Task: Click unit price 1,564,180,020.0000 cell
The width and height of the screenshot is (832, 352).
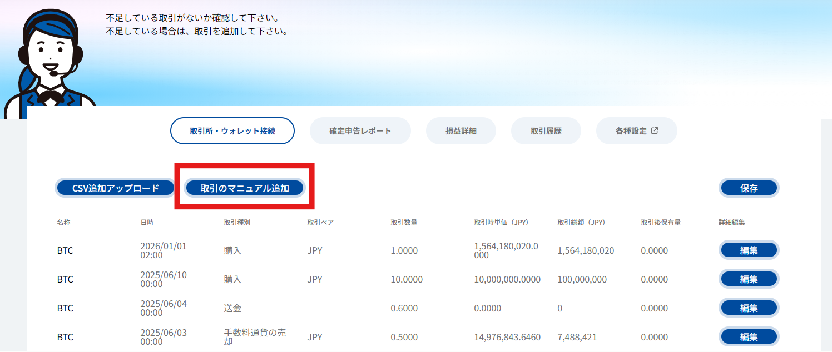Action: 506,250
